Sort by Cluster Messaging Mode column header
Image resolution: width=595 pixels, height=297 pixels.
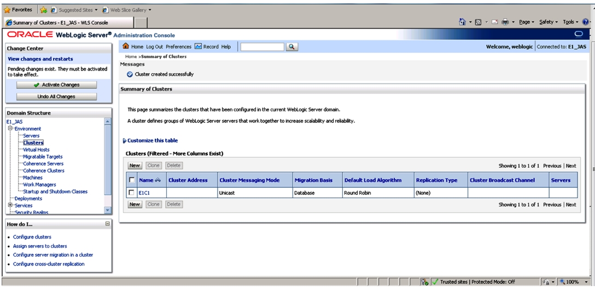pyautogui.click(x=249, y=180)
